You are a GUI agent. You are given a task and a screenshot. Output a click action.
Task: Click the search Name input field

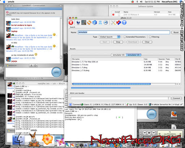tap(124, 32)
